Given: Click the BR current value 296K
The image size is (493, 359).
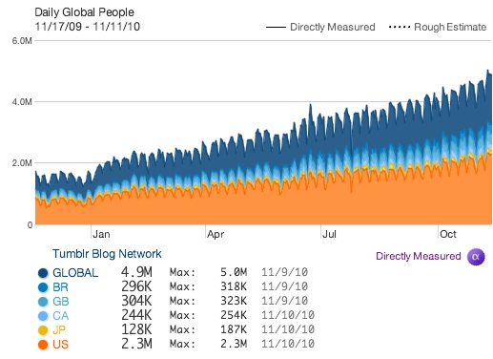Looking at the screenshot, I should point(136,286).
